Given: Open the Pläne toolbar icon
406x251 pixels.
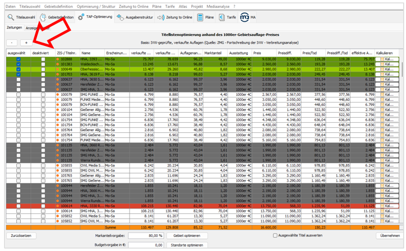Looking at the screenshot, I should [x=200, y=17].
